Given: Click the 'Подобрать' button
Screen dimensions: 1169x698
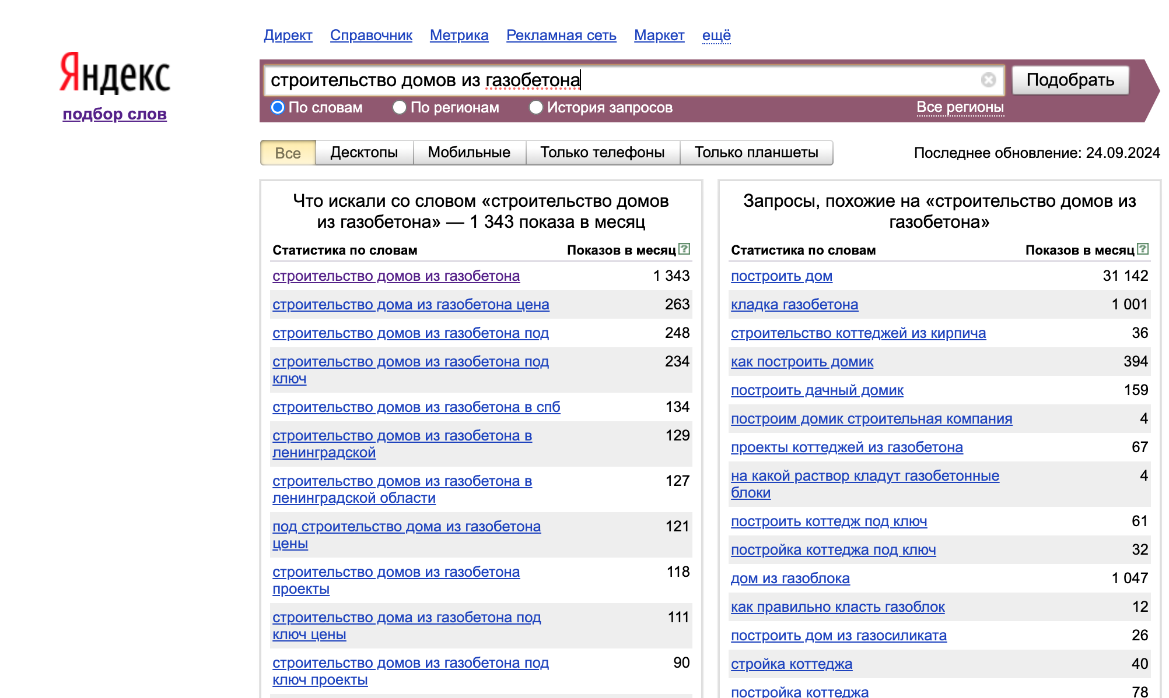Looking at the screenshot, I should tap(1070, 80).
